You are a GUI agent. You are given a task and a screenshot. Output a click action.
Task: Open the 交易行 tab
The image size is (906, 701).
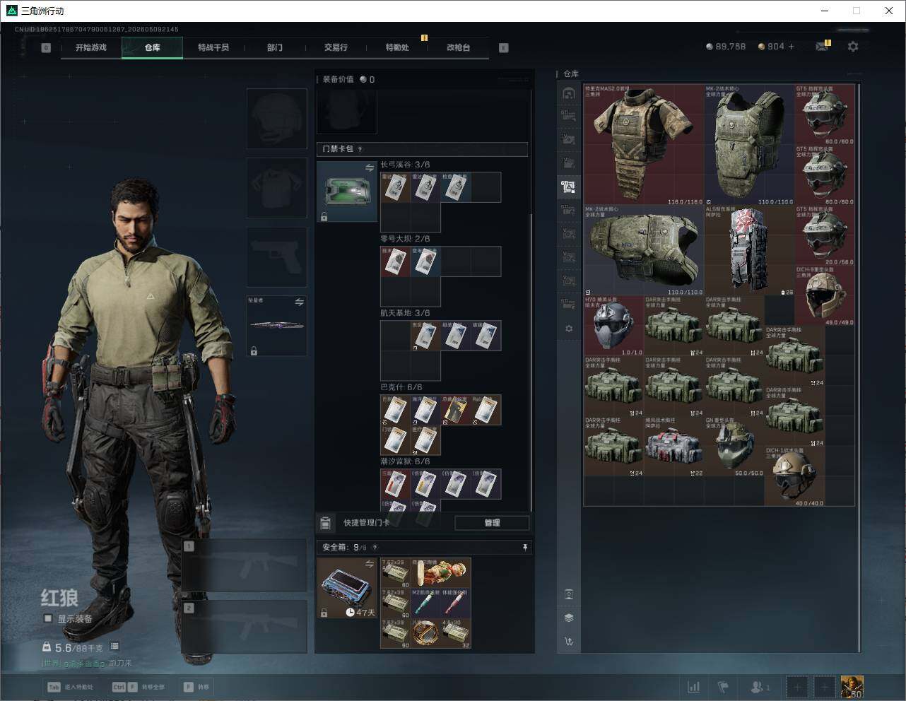click(x=336, y=47)
